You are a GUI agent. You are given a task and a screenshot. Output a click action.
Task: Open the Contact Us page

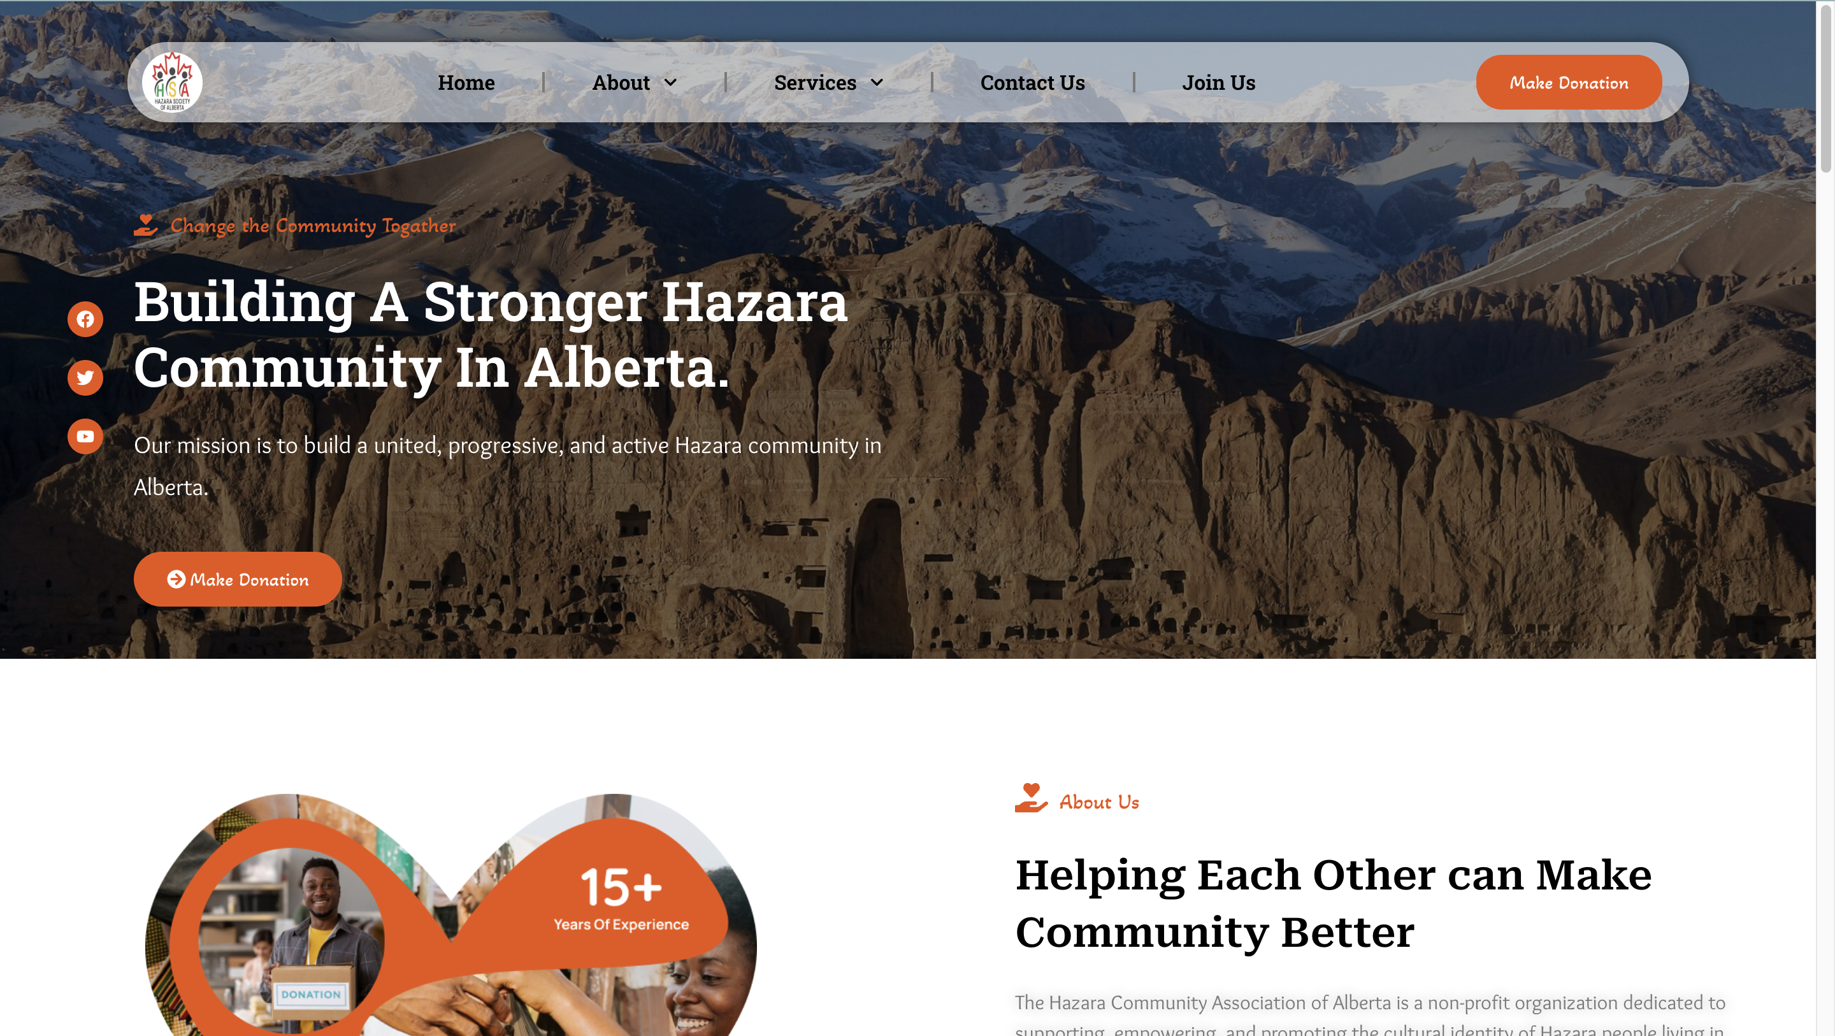pos(1032,83)
